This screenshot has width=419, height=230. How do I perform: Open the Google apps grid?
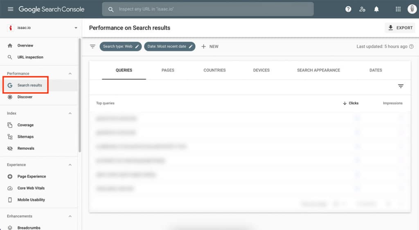[398, 9]
